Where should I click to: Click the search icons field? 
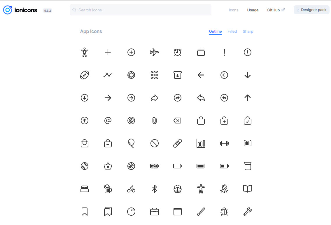point(140,10)
